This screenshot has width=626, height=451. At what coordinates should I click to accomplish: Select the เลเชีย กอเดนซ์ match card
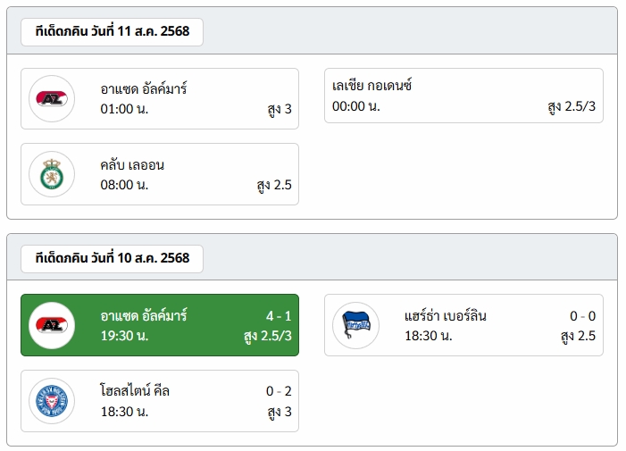coord(463,96)
